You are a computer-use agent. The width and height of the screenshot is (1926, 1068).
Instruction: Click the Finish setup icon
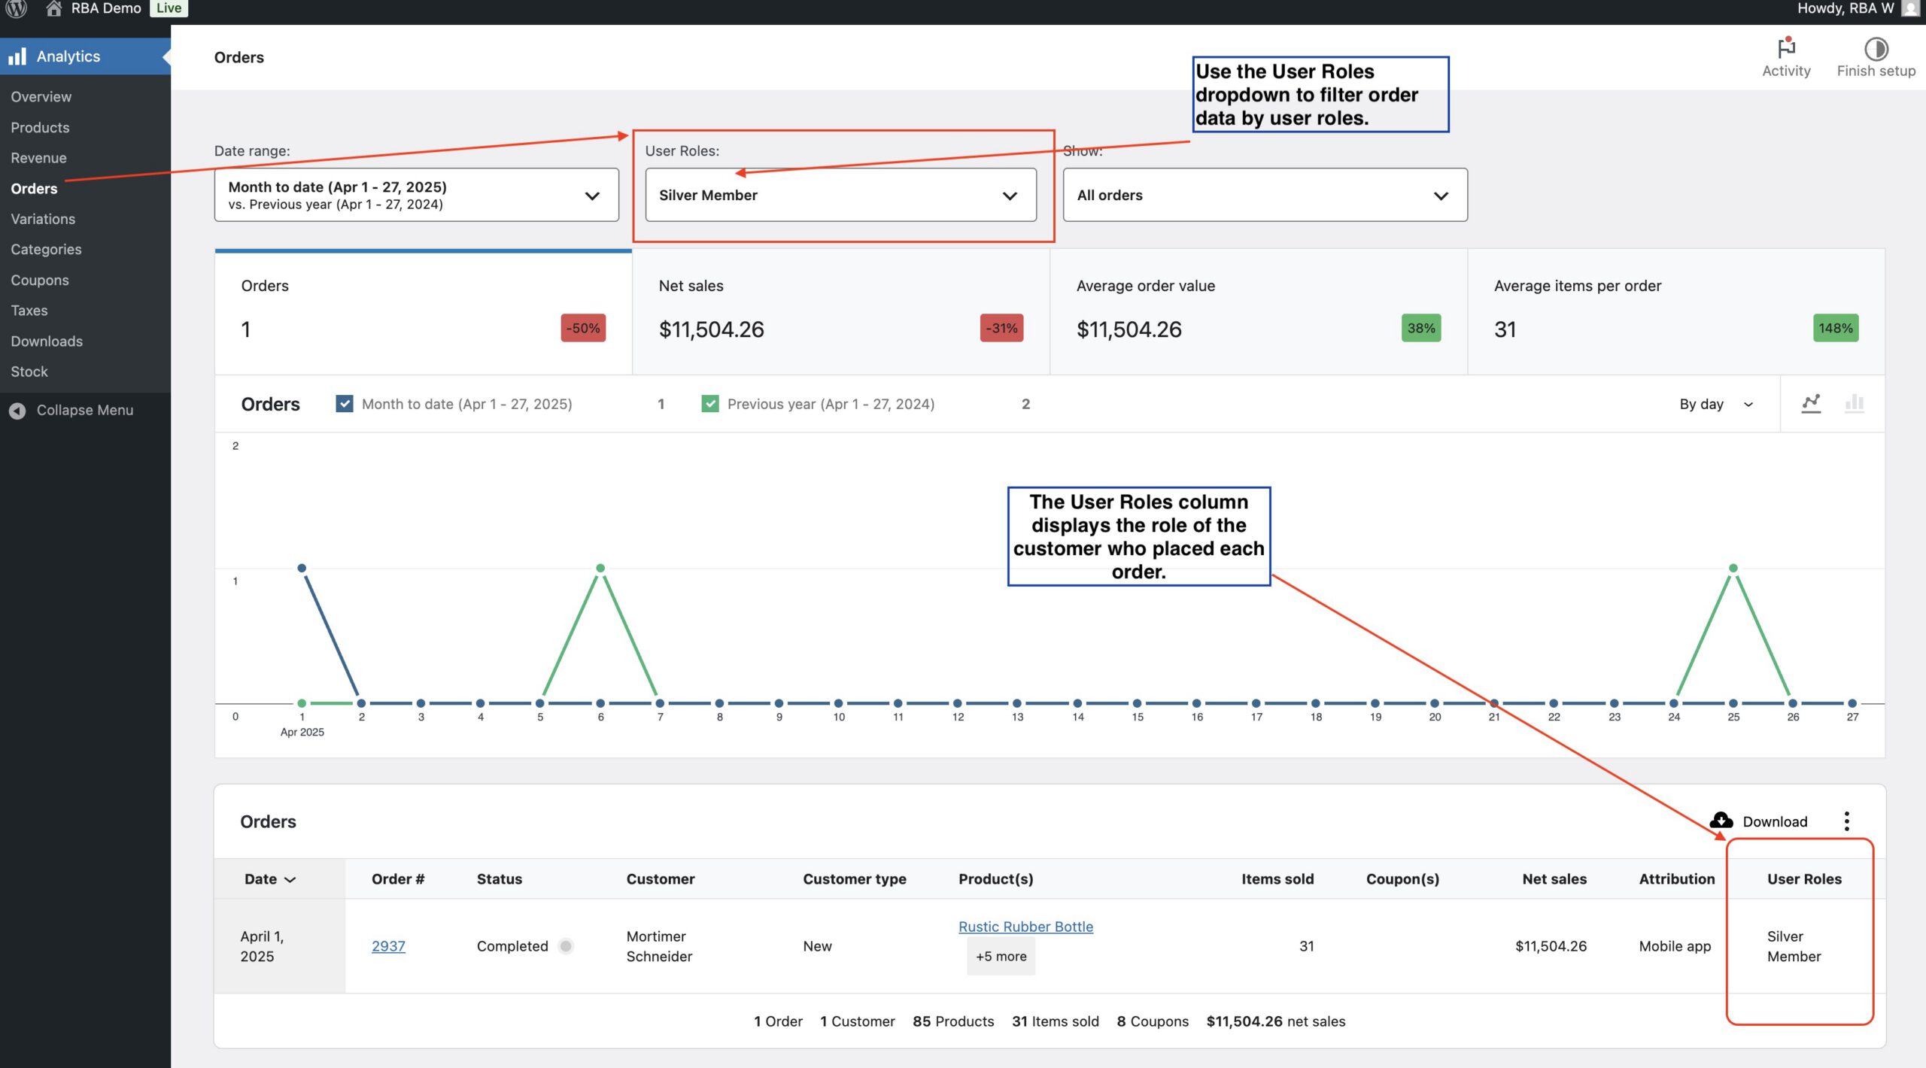tap(1876, 50)
